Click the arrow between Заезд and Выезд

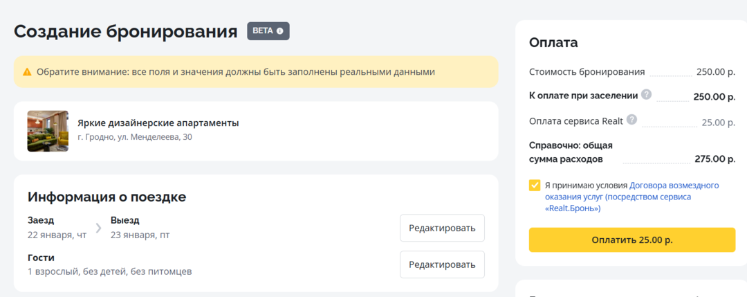pos(98,228)
